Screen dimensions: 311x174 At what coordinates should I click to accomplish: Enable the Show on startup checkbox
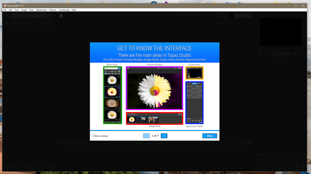click(x=93, y=136)
